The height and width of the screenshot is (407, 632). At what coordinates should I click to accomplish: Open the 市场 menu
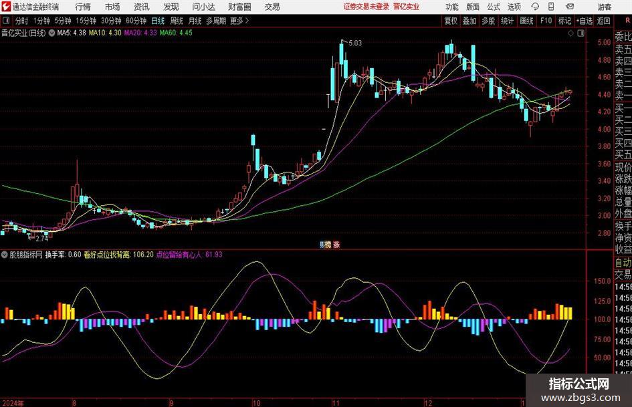[x=112, y=7]
